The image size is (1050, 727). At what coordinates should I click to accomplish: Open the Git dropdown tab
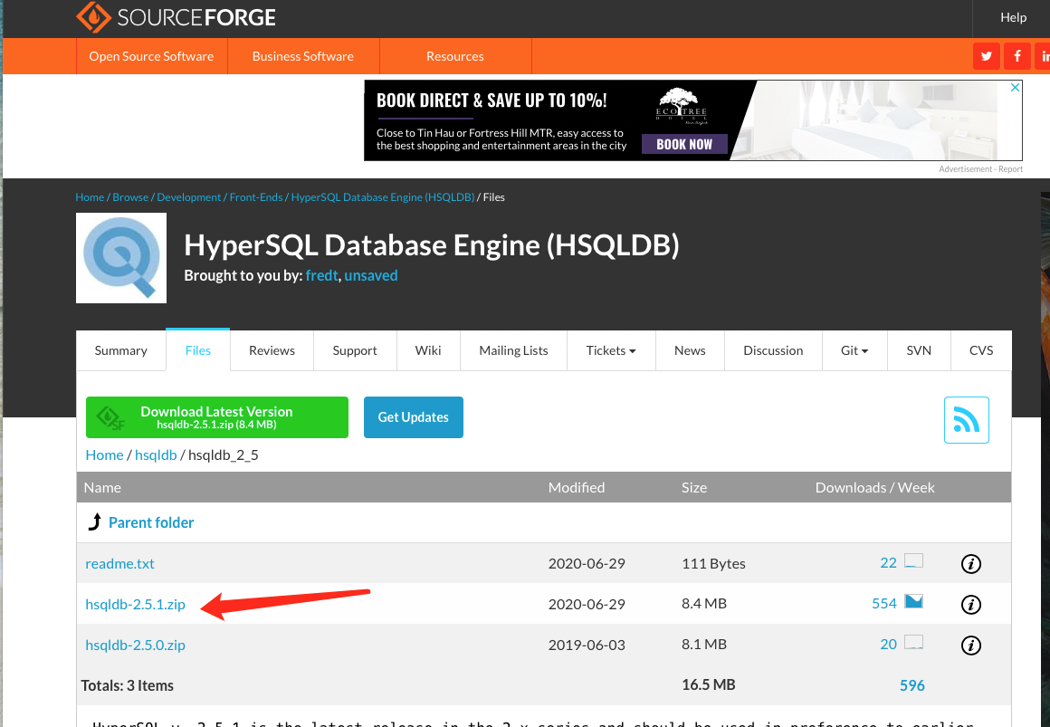pos(854,350)
